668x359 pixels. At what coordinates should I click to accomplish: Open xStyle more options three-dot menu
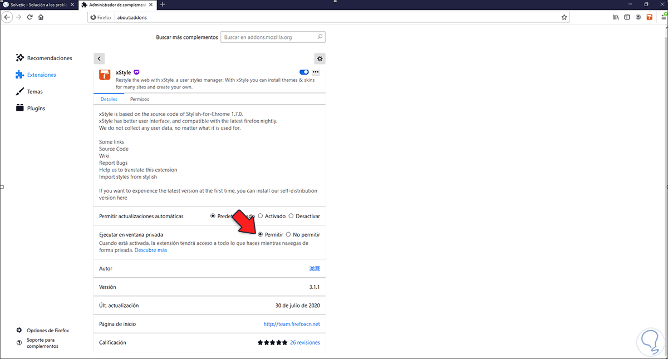pyautogui.click(x=316, y=72)
